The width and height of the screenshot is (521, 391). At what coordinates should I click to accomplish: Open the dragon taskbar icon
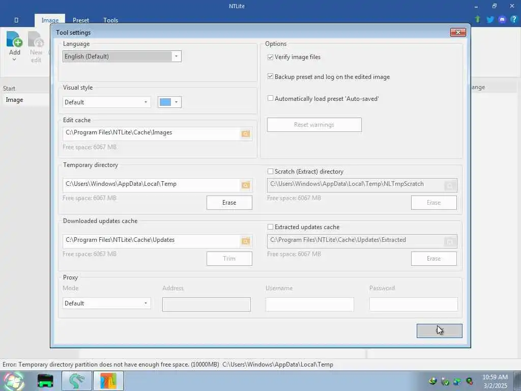(x=76, y=381)
